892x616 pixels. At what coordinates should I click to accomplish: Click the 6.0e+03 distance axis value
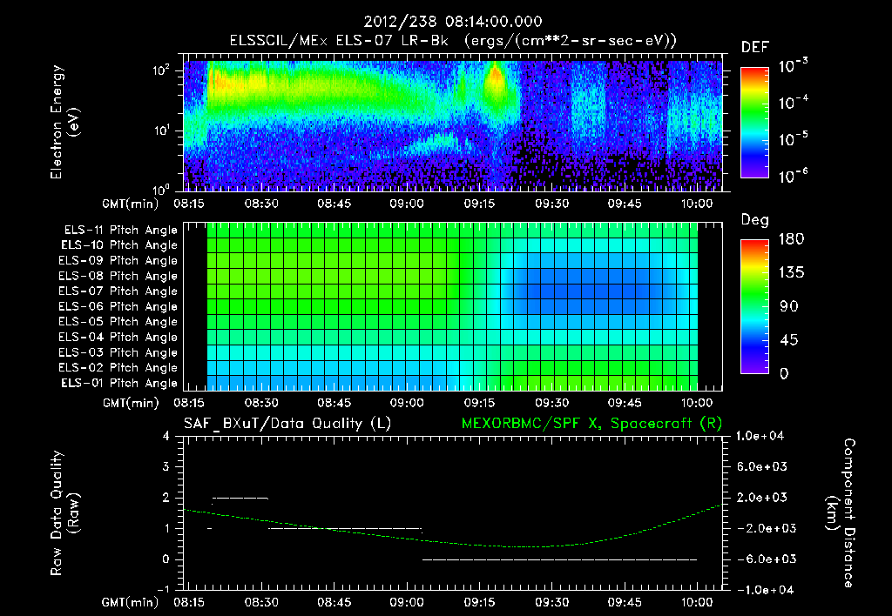click(762, 467)
